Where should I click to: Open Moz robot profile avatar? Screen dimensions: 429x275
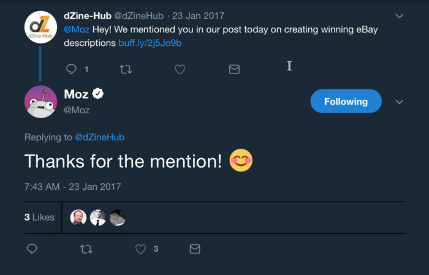[40, 102]
